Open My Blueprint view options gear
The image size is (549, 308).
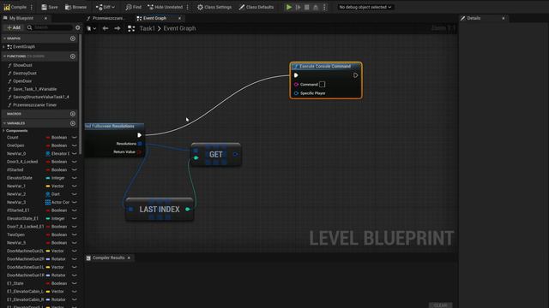pyautogui.click(x=78, y=27)
